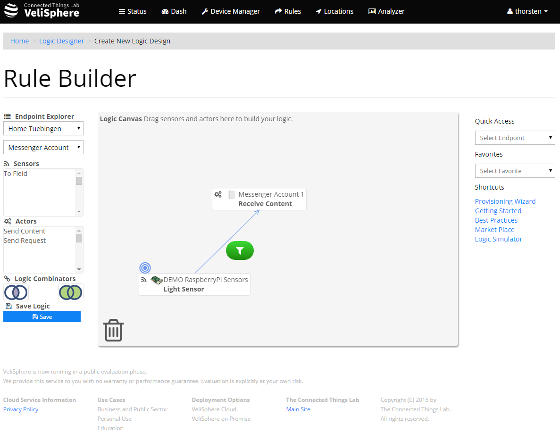Screen dimensions: 560x433
Task: Open the Home Tuebingen endpoint dropdown
Action: pyautogui.click(x=43, y=128)
